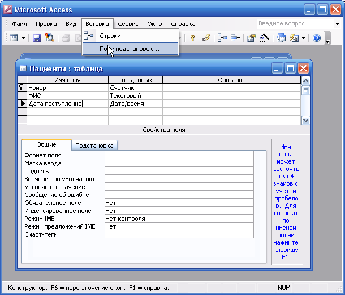
Task: Choose the Строки menu entry
Action: click(130, 36)
